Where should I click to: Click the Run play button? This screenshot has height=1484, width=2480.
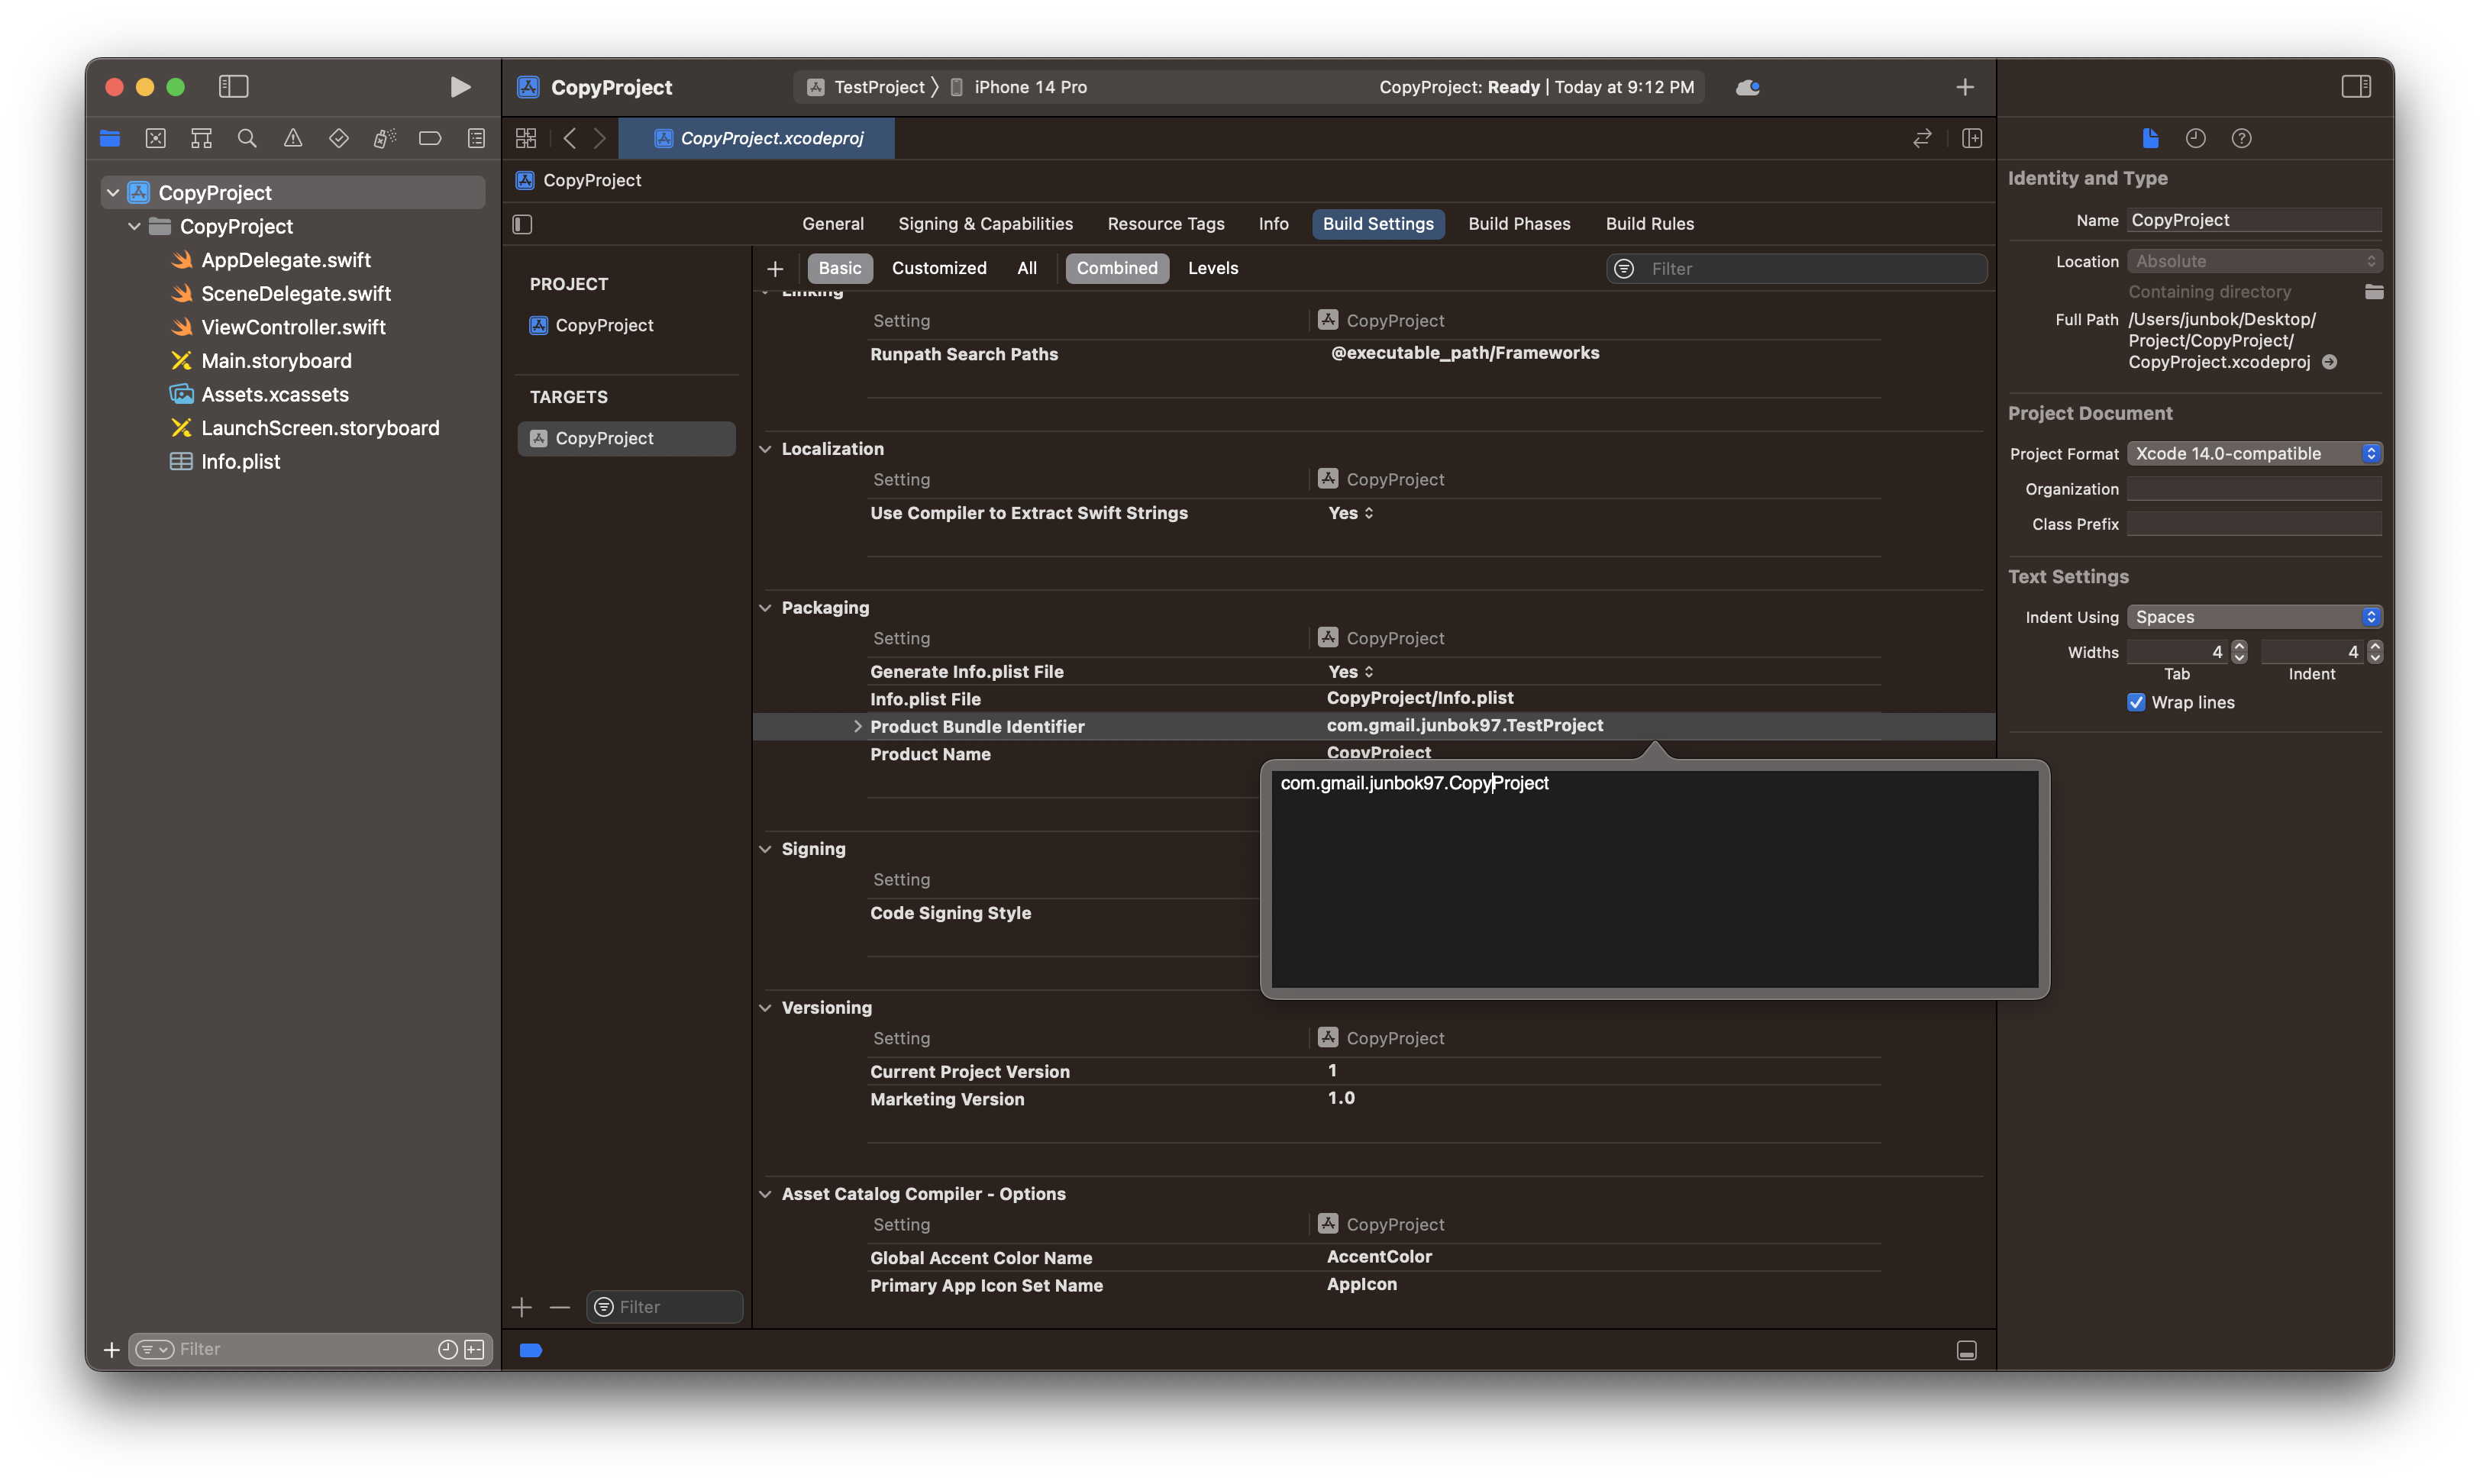pyautogui.click(x=459, y=87)
